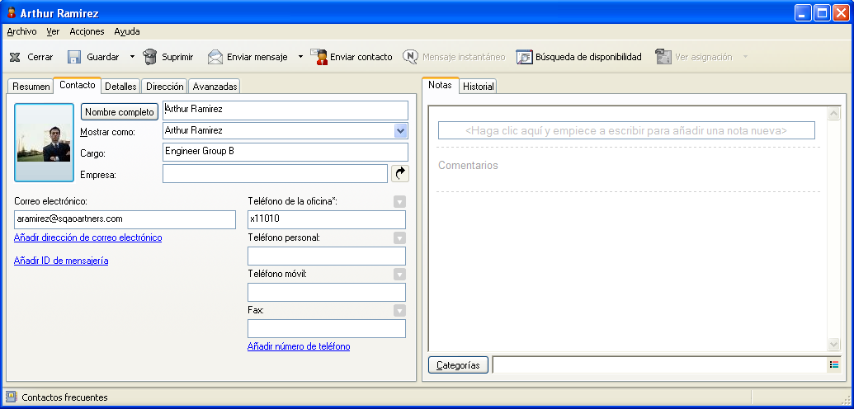Click Añadir ID de mensajería link
This screenshot has width=854, height=409.
coord(61,261)
